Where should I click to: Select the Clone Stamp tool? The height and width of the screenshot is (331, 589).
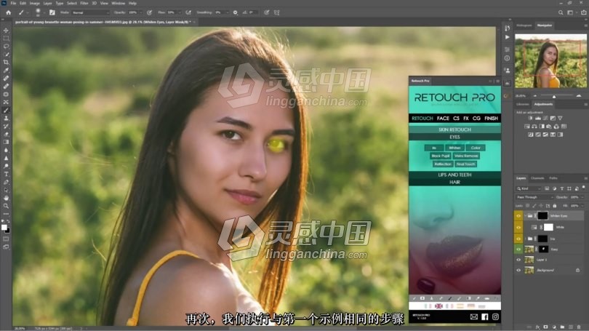[6, 118]
